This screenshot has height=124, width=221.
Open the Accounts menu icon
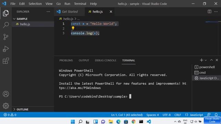pos(6,94)
